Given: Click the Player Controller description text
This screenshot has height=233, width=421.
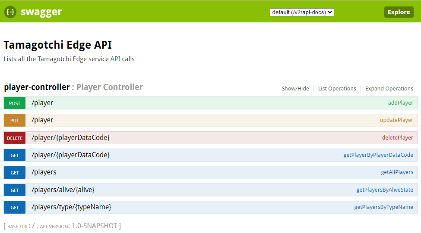Looking at the screenshot, I should (x=110, y=87).
